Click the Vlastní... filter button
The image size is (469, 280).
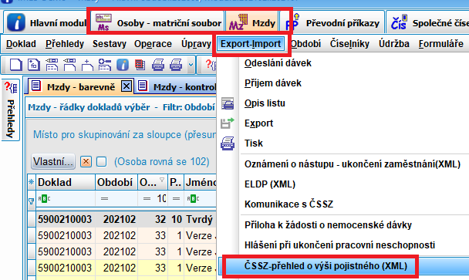click(x=53, y=162)
